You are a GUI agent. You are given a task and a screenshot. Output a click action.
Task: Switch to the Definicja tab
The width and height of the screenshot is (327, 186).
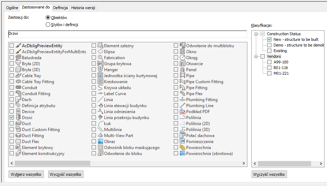click(x=61, y=8)
